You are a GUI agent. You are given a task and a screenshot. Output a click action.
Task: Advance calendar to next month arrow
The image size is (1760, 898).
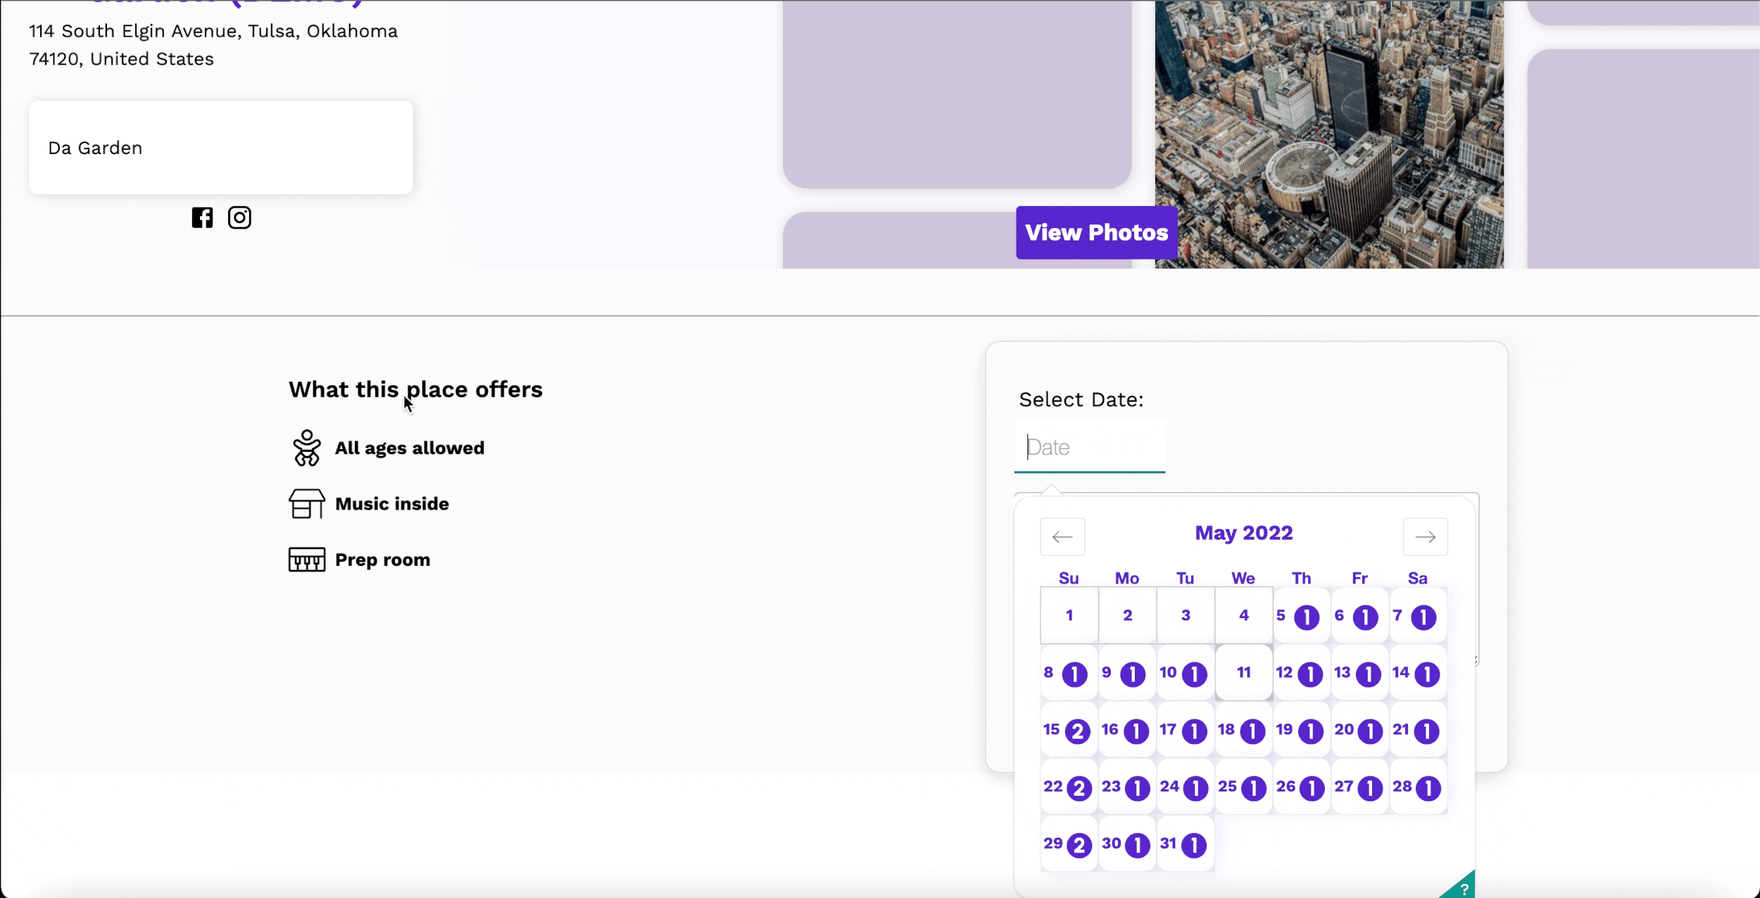pyautogui.click(x=1425, y=537)
